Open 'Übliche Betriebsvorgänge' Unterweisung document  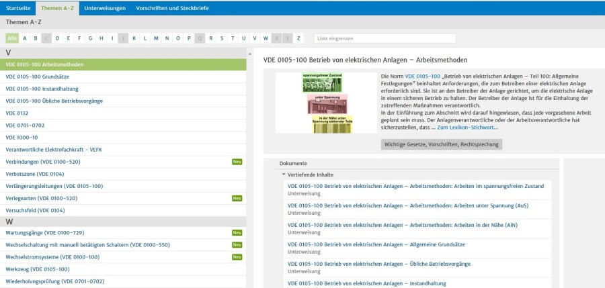pos(379,264)
